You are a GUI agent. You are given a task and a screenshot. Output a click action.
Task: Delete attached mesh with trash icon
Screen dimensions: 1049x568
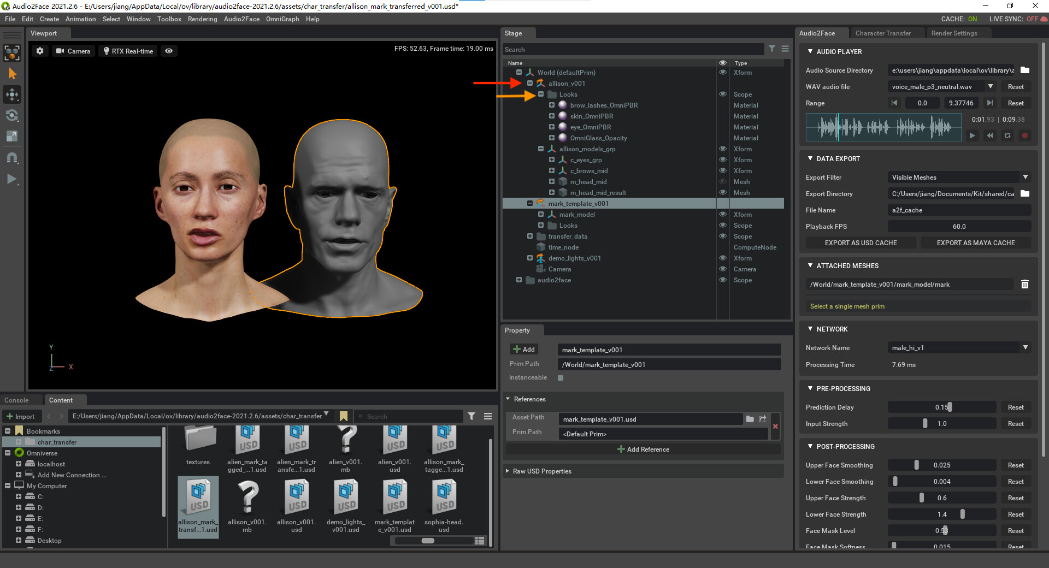[x=1024, y=284]
